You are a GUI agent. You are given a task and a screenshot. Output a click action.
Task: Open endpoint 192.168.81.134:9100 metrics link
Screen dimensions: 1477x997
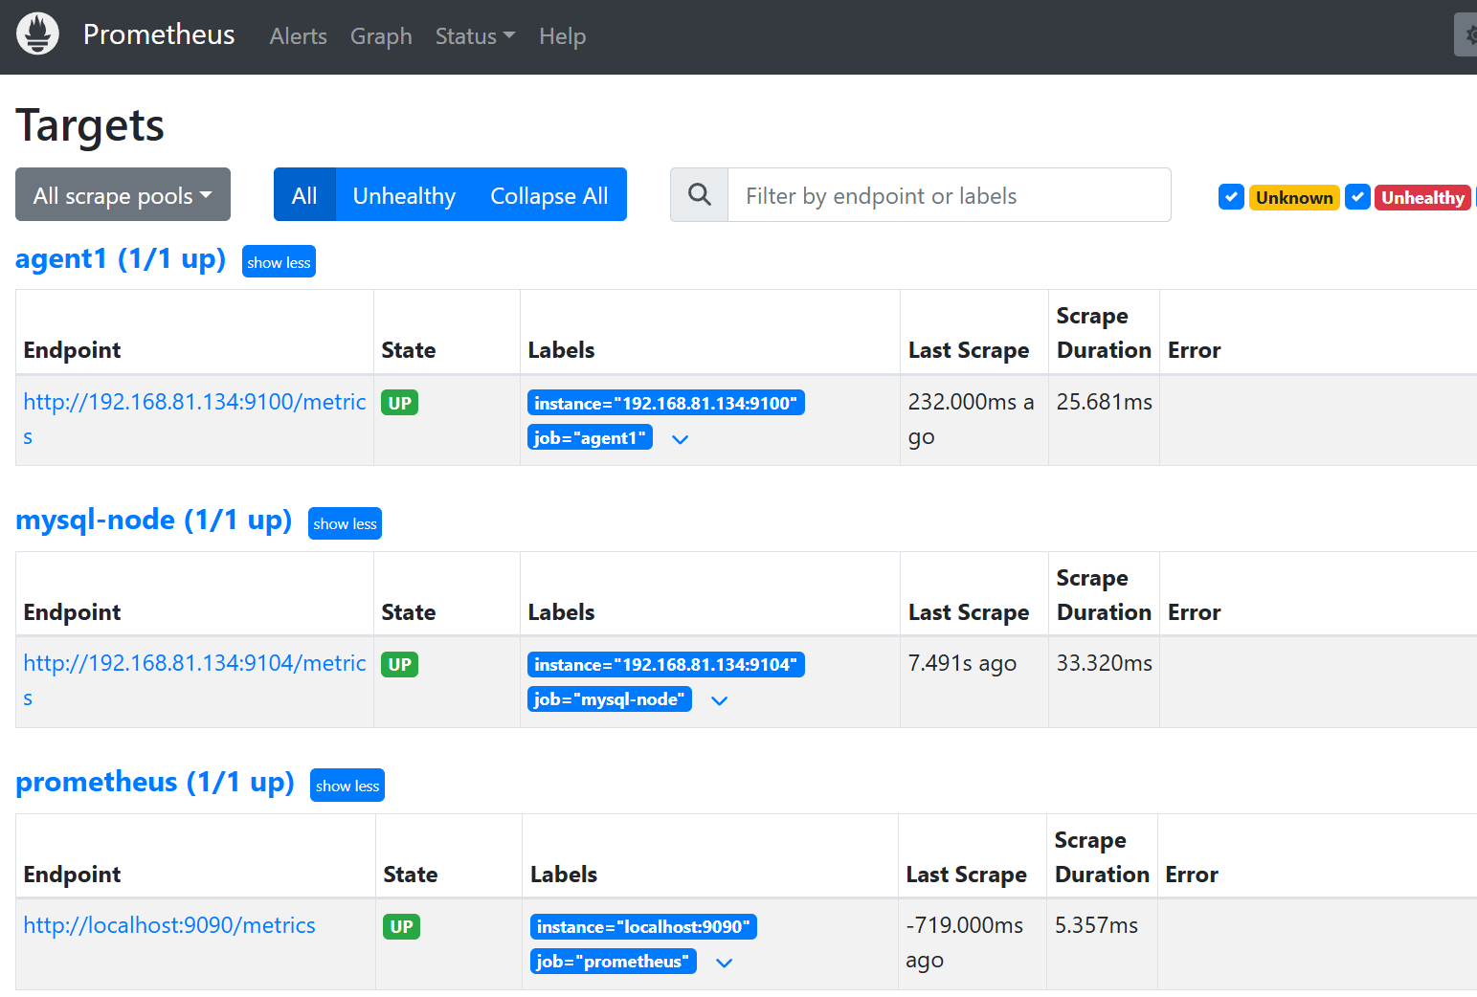click(x=194, y=419)
